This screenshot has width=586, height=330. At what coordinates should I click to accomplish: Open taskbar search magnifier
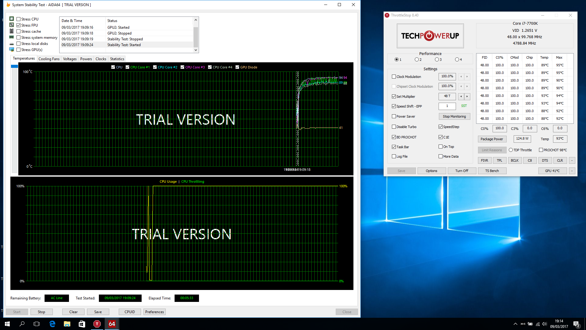(22, 324)
